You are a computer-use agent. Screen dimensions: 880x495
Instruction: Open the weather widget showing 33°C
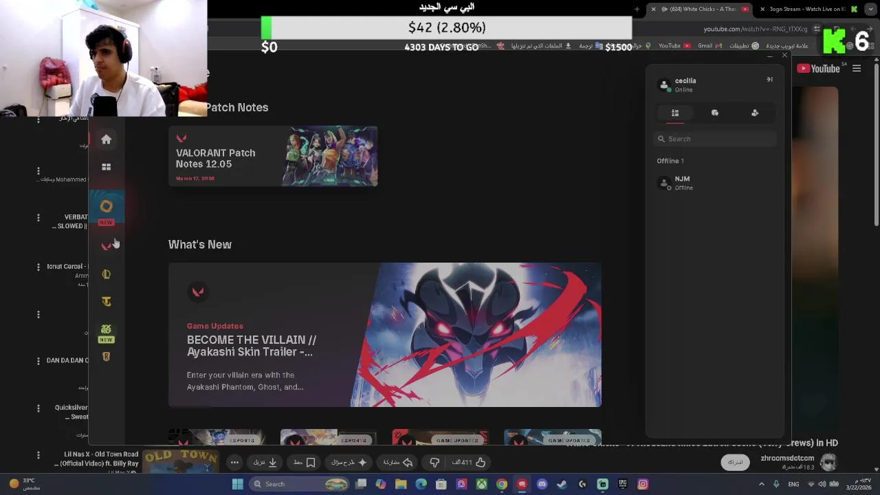(23, 484)
